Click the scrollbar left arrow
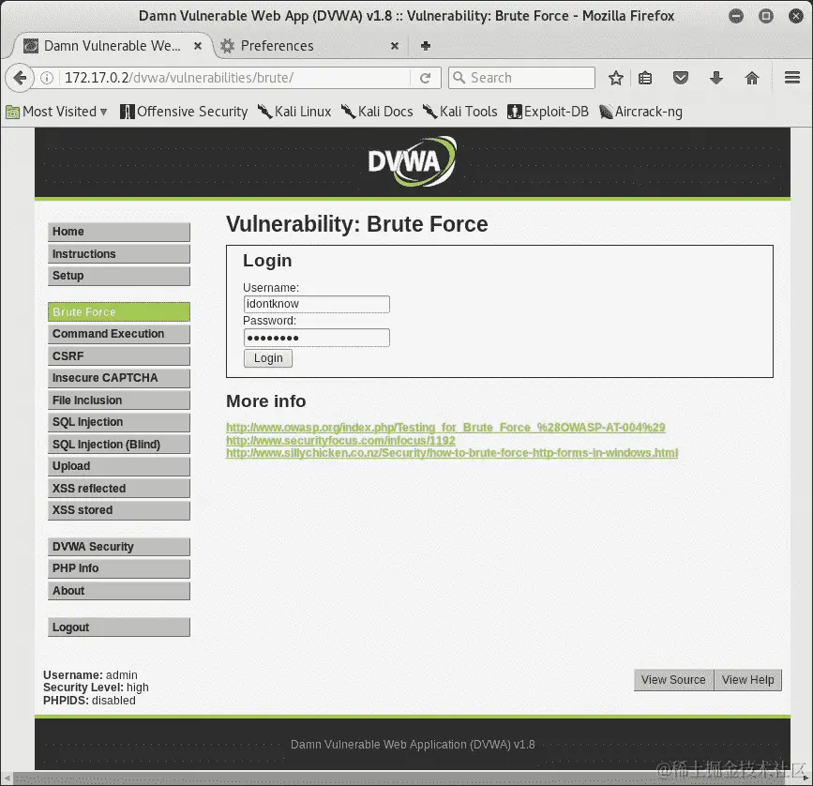The image size is (813, 786). tap(7, 778)
